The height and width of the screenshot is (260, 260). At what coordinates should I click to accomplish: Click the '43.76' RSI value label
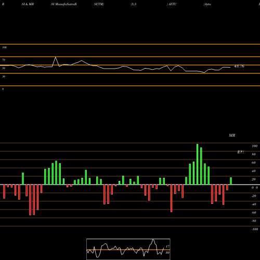[x=239, y=66]
